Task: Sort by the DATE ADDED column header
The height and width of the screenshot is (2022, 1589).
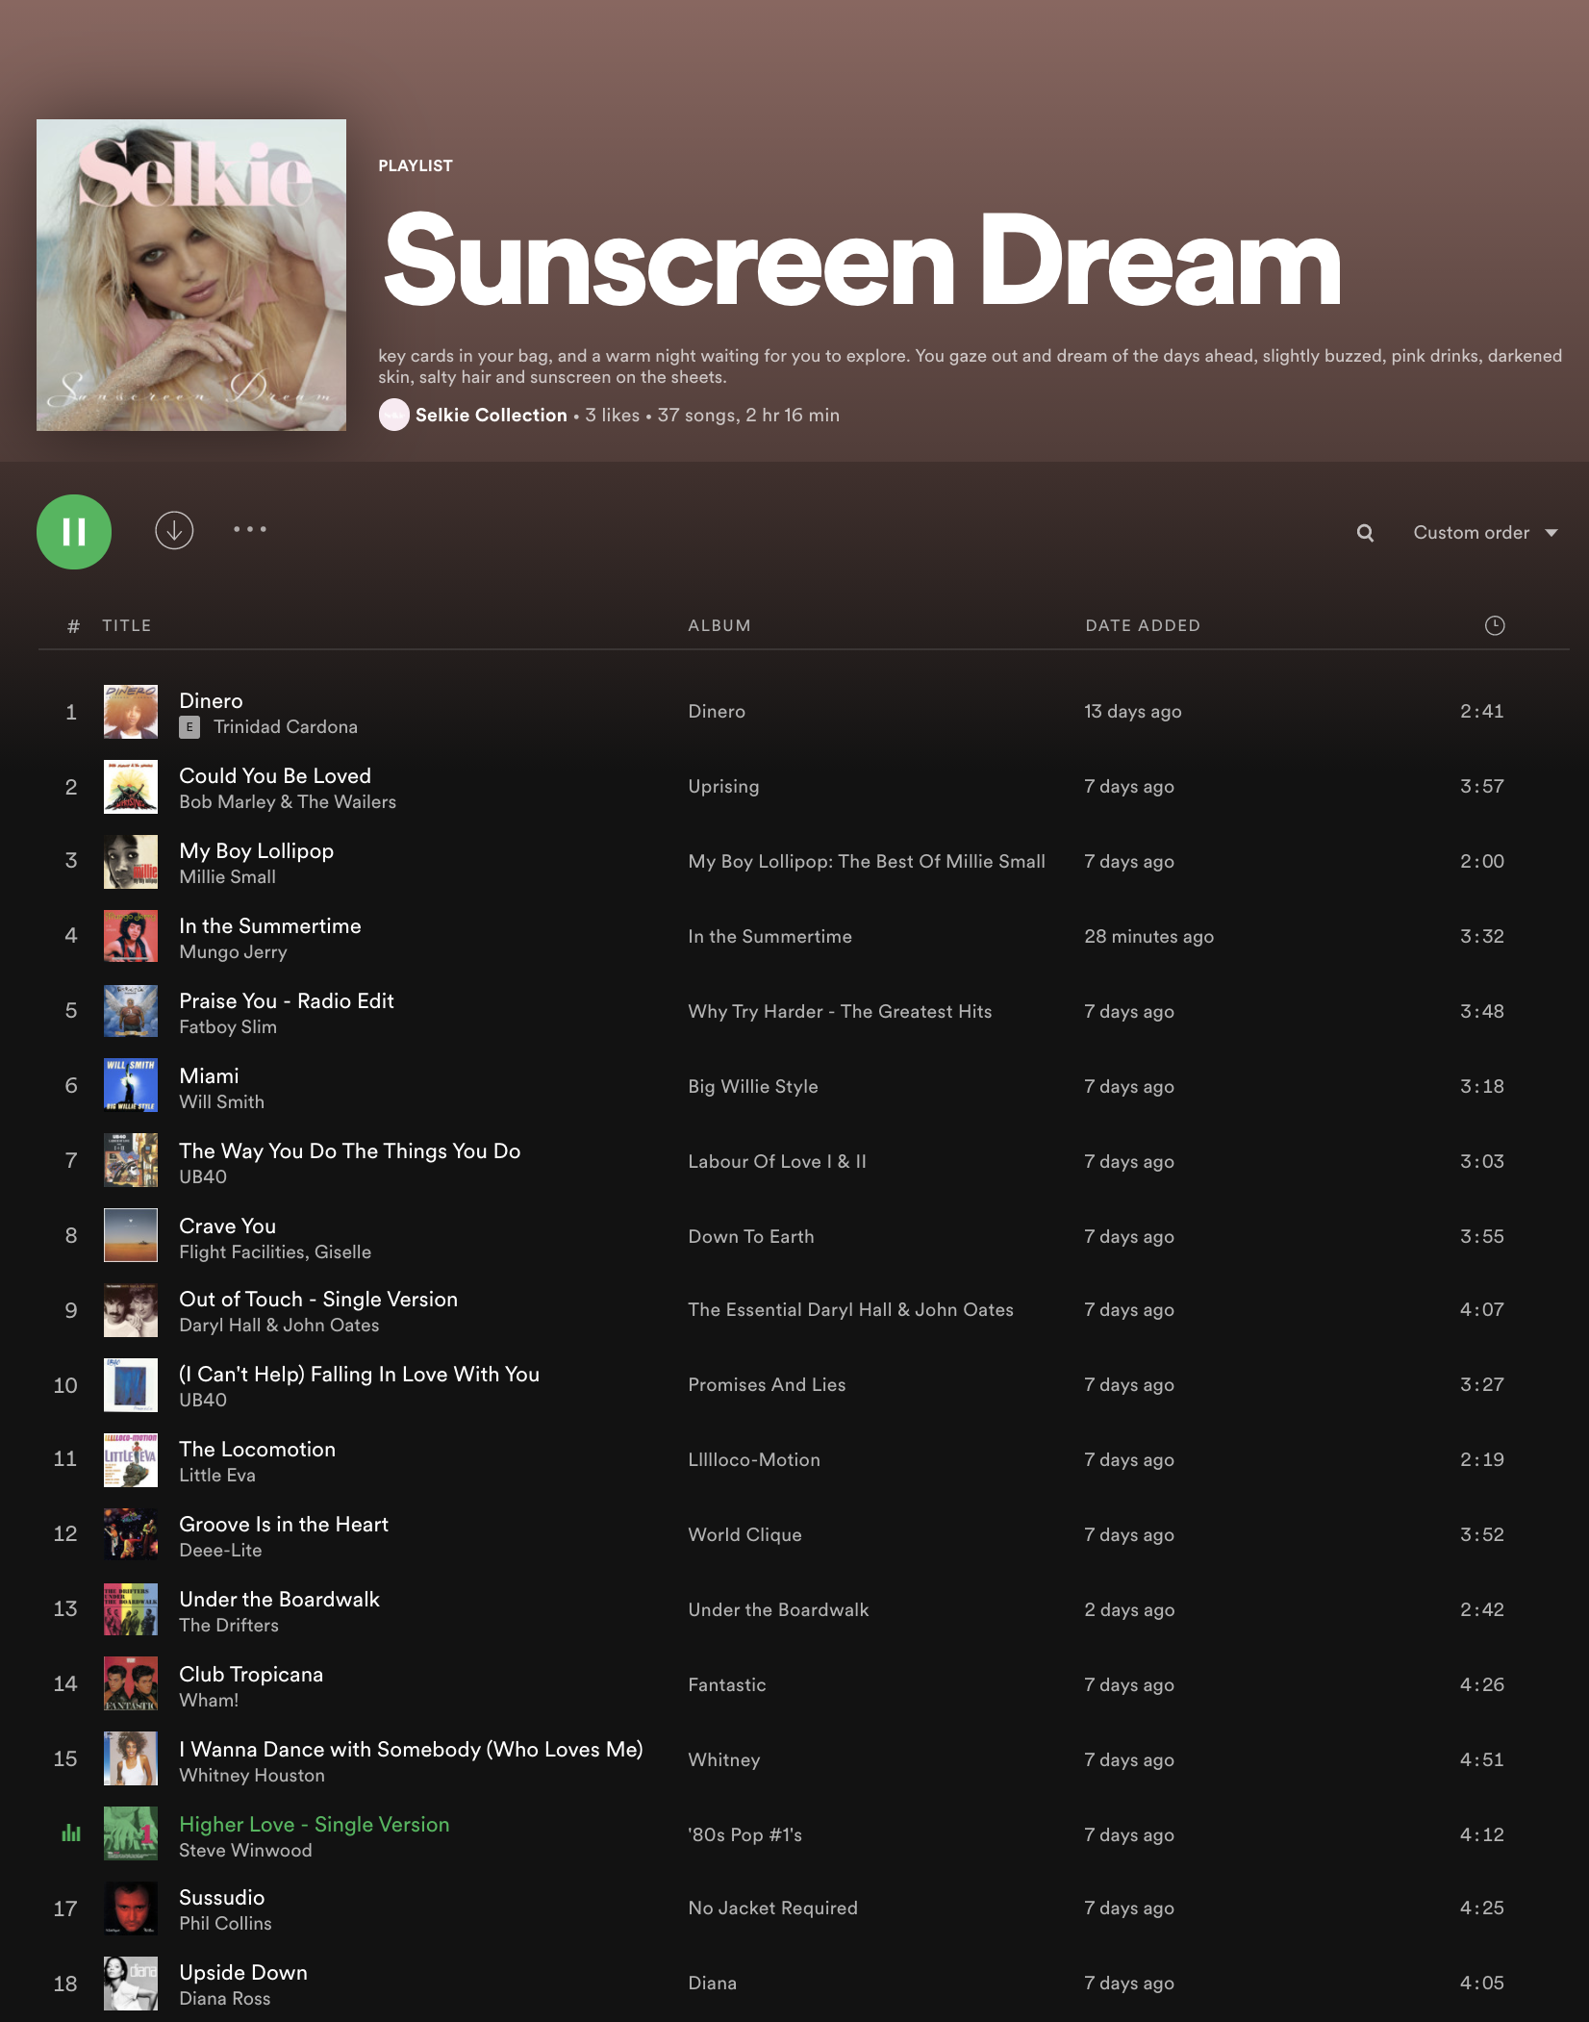Action: pyautogui.click(x=1142, y=626)
